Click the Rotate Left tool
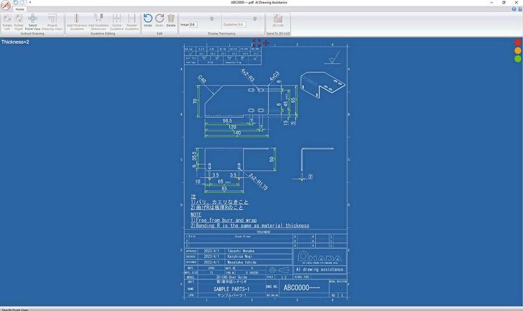 [7, 22]
